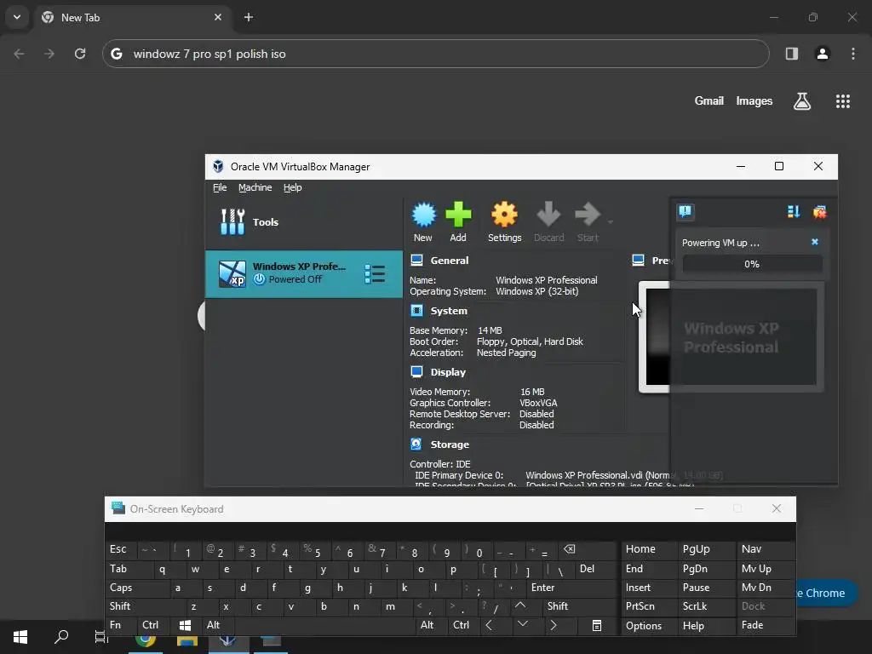Toggle ScrLk key on On-Screen Keyboard
This screenshot has height=654, width=872.
tap(706, 606)
